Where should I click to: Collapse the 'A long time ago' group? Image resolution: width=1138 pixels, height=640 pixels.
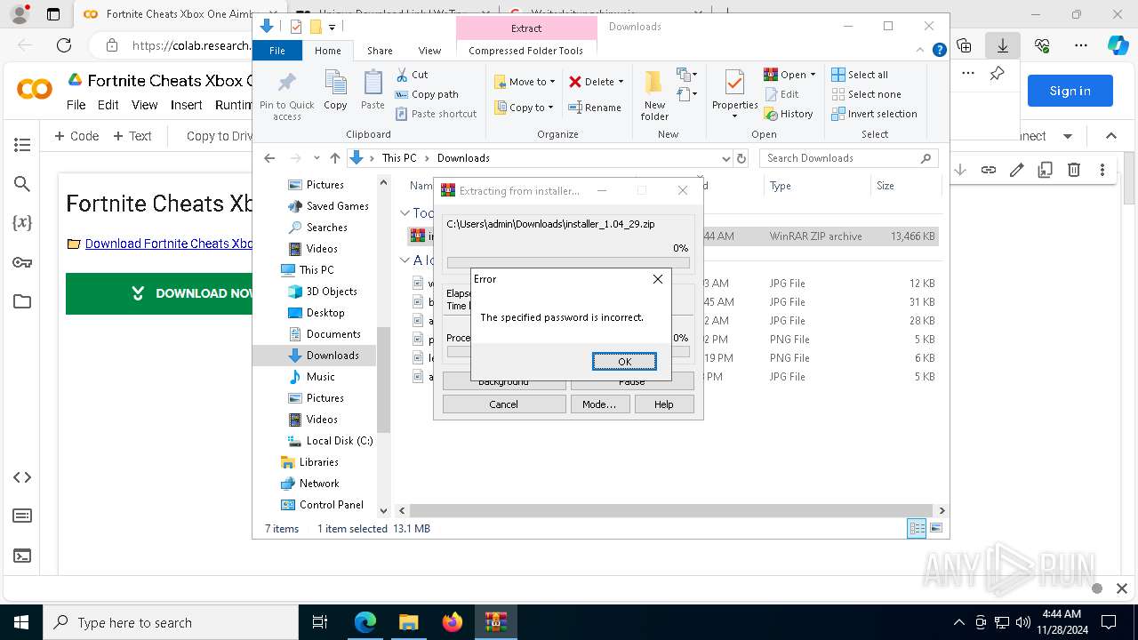click(405, 260)
